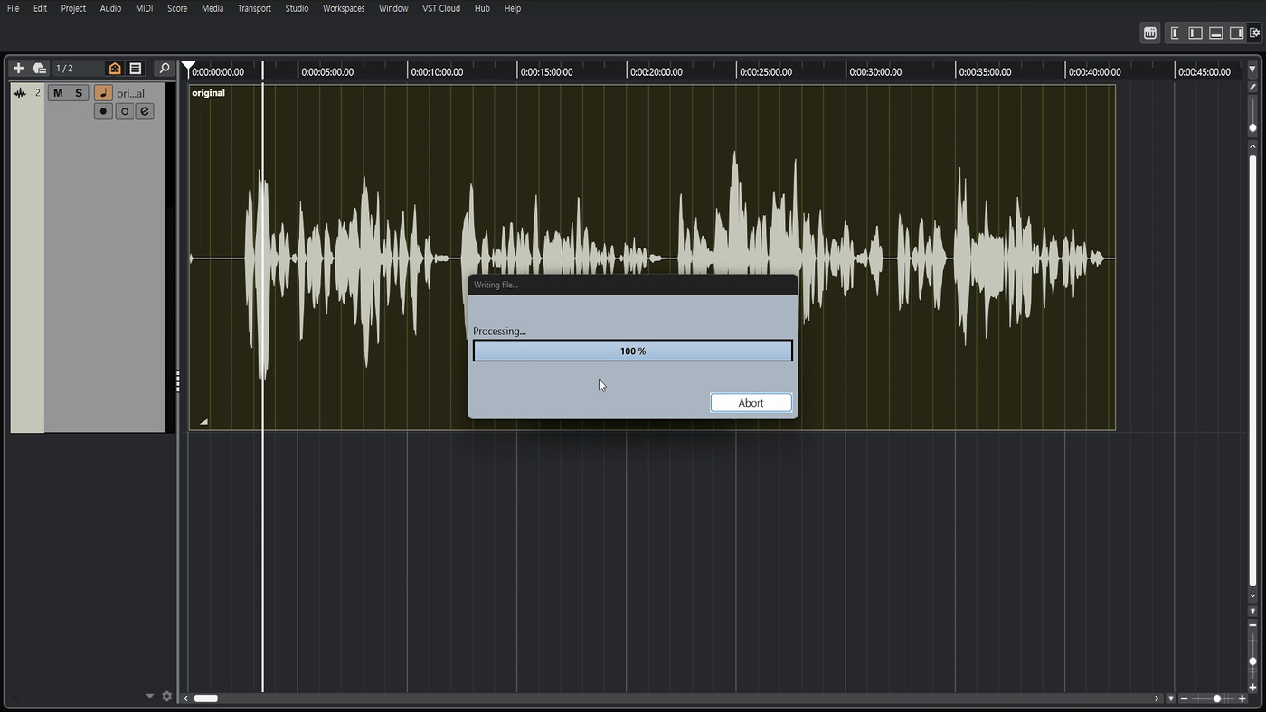This screenshot has width=1266, height=712.
Task: Click the Add Track plus icon
Action: click(18, 69)
